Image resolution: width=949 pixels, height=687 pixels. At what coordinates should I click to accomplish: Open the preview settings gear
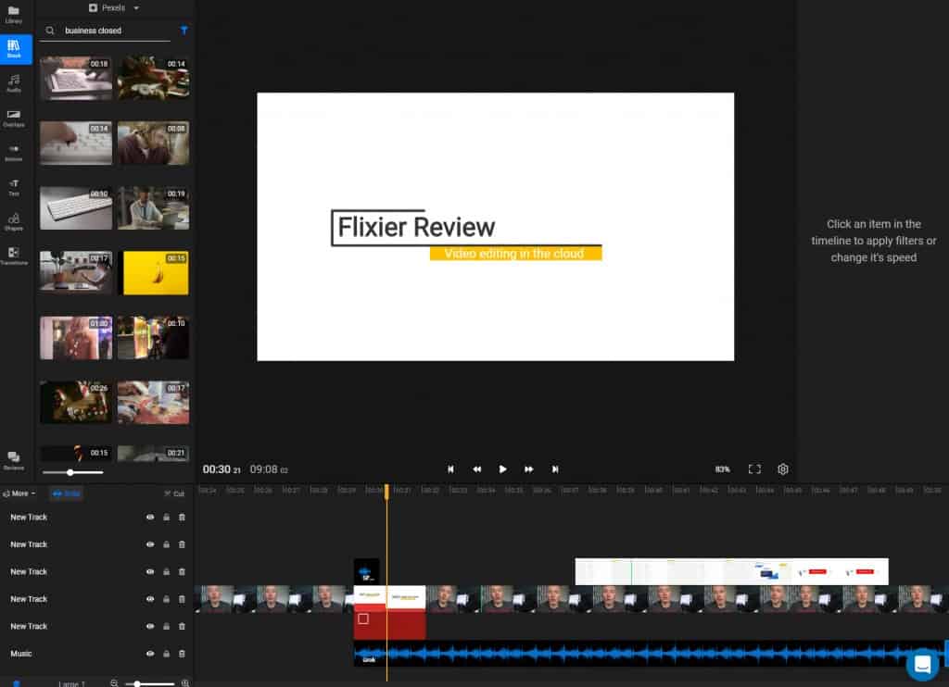click(x=782, y=469)
